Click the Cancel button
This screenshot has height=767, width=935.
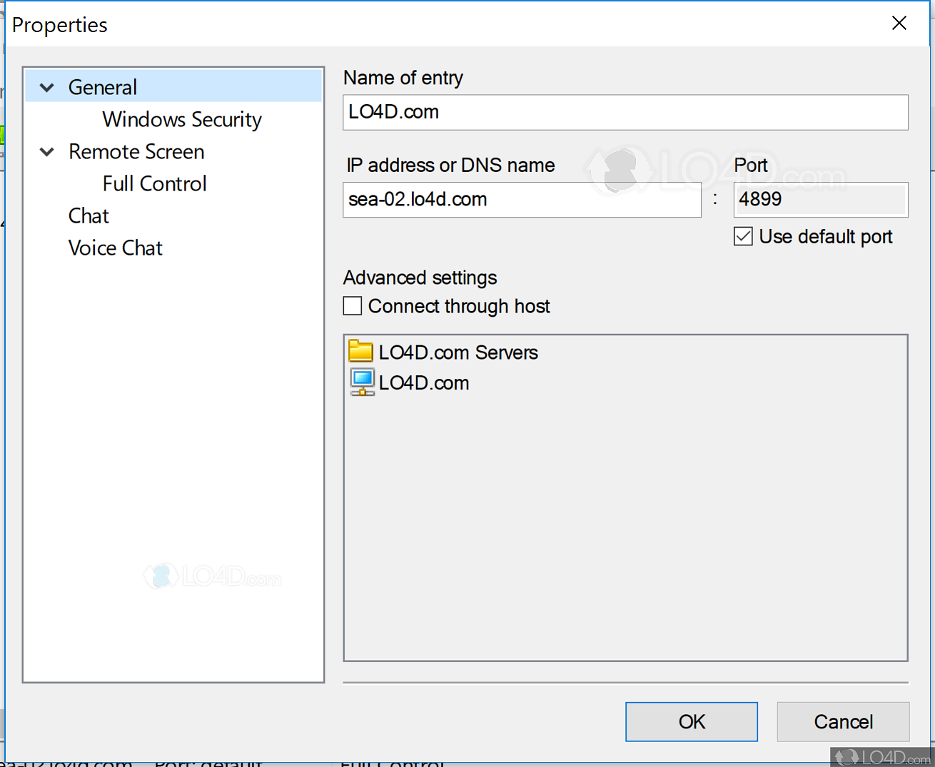pos(843,722)
